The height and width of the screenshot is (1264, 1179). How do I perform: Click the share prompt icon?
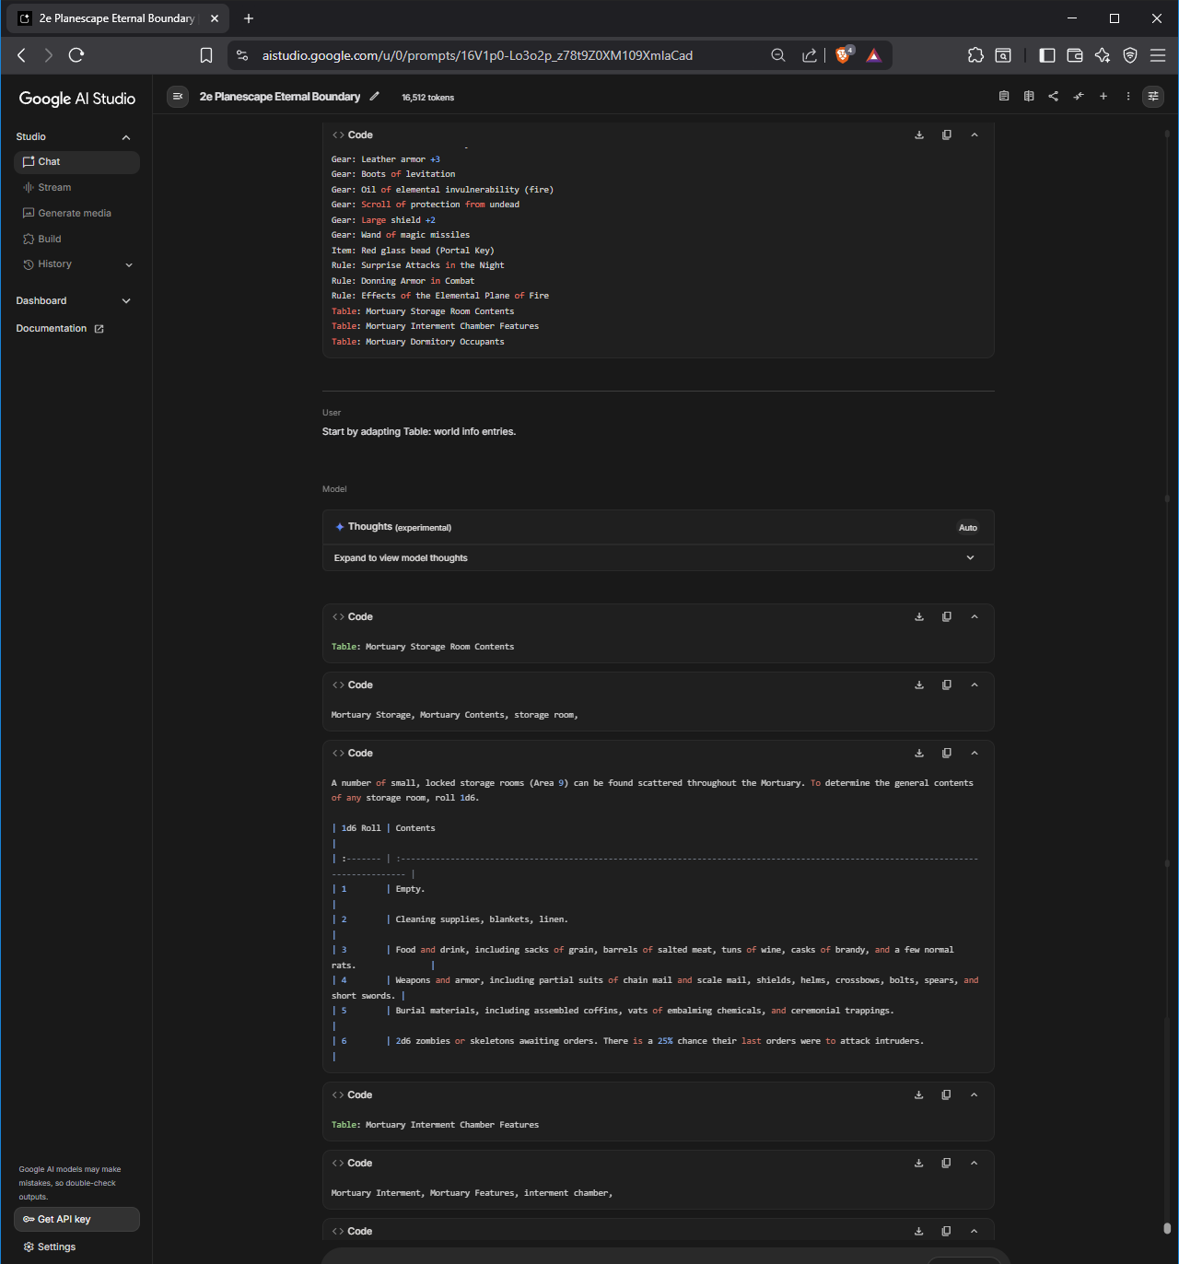click(1053, 97)
